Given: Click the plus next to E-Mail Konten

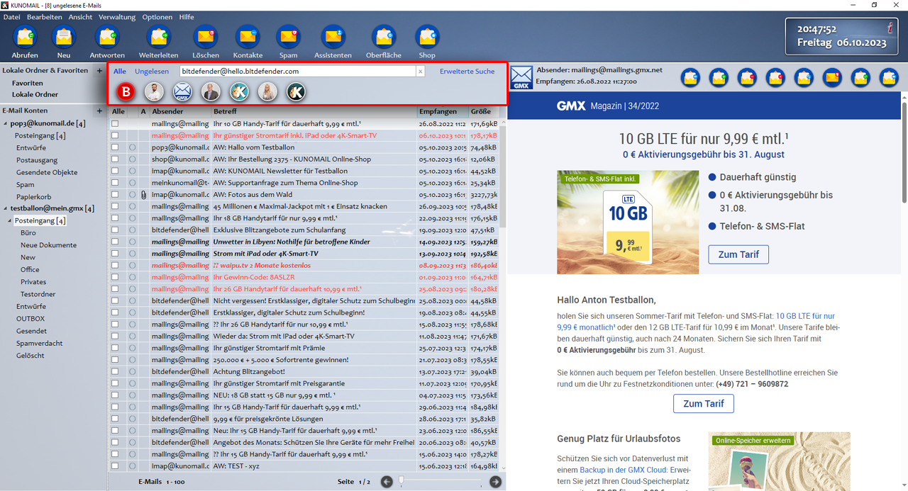Looking at the screenshot, I should pos(99,111).
